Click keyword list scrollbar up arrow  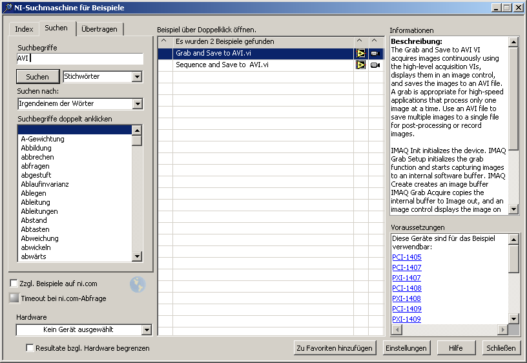point(137,130)
